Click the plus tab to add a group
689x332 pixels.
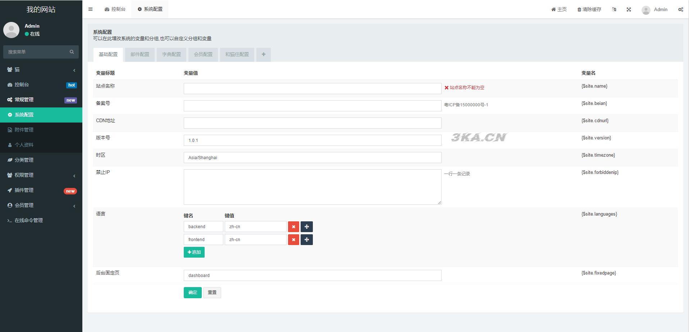pos(264,55)
